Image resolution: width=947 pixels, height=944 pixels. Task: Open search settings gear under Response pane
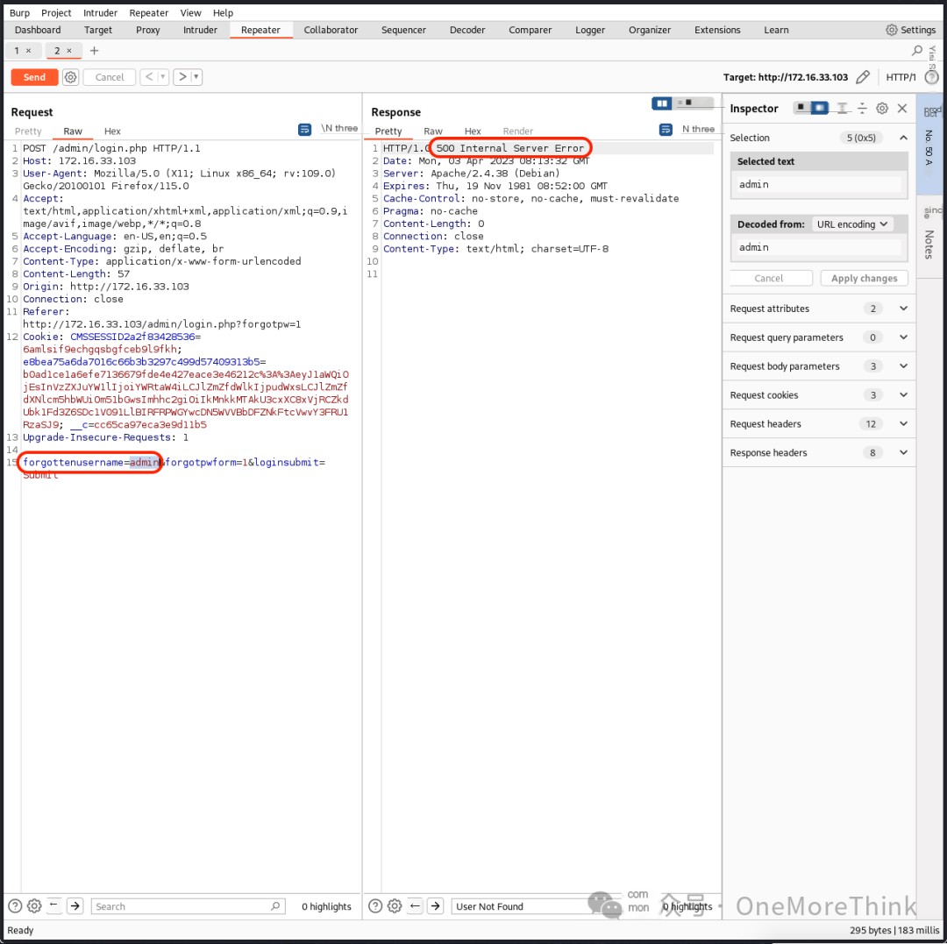[x=395, y=905]
